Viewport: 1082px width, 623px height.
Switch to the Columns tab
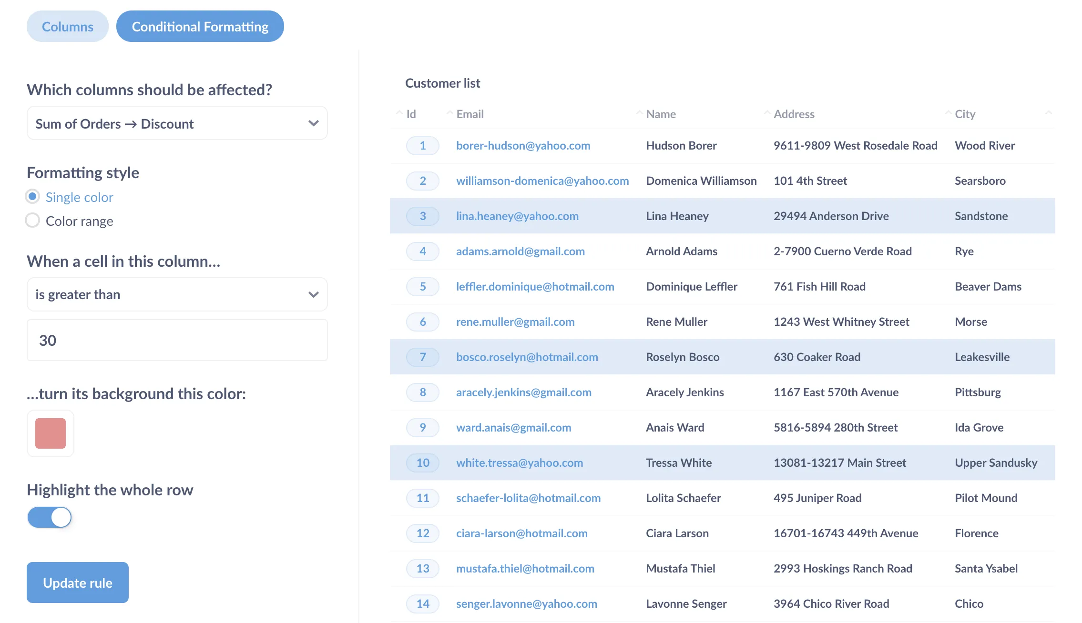(x=67, y=27)
